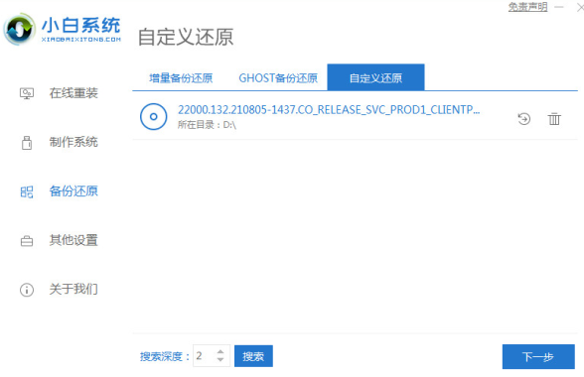Decrease search depth with the down arrow

tap(220, 359)
